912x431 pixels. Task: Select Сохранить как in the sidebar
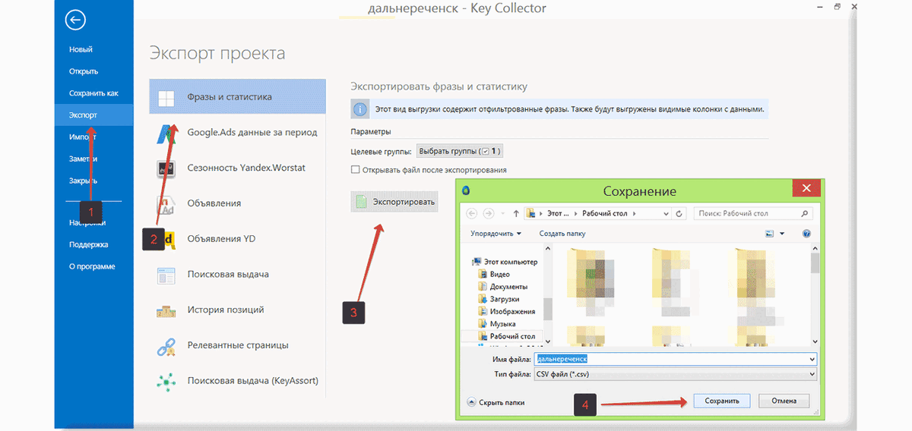93,93
